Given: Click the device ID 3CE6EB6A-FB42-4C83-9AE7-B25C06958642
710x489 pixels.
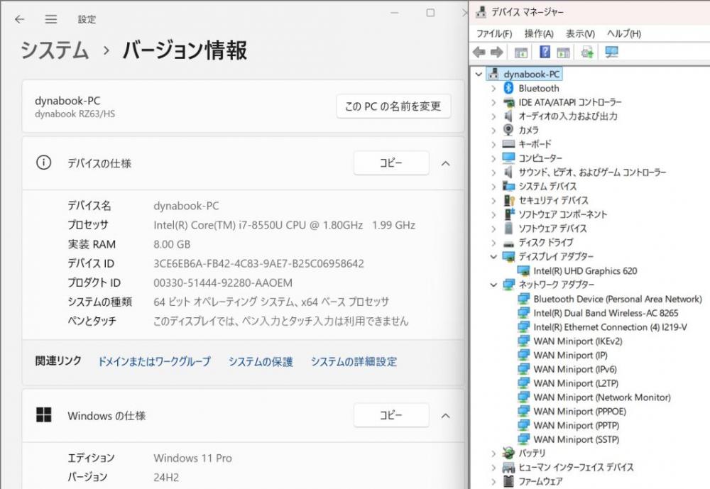Looking at the screenshot, I should 258,263.
